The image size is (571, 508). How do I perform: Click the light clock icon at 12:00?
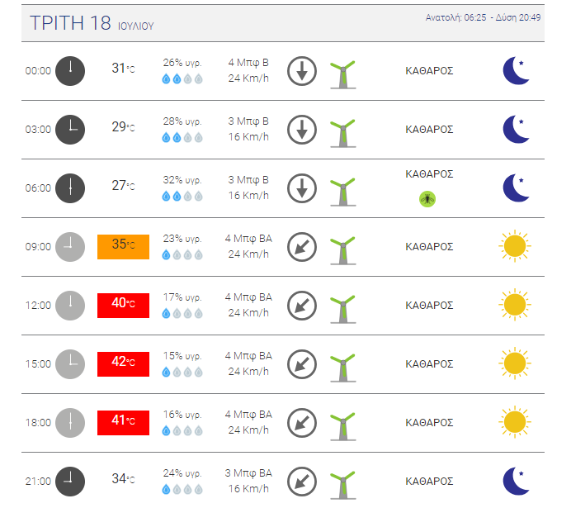click(x=70, y=305)
